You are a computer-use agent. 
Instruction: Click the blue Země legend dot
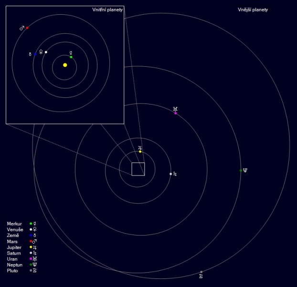coord(31,235)
